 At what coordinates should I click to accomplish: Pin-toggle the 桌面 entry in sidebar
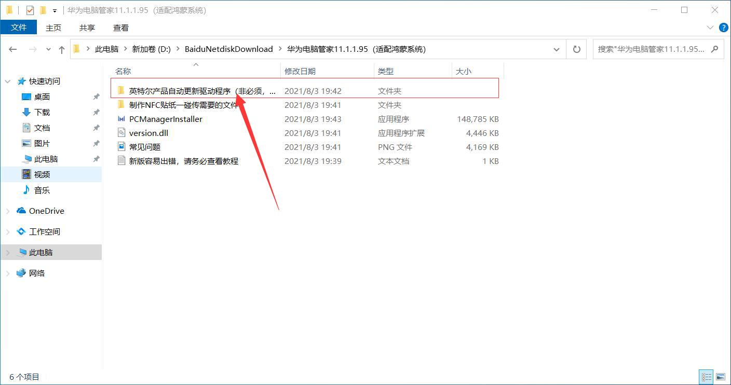click(x=96, y=97)
